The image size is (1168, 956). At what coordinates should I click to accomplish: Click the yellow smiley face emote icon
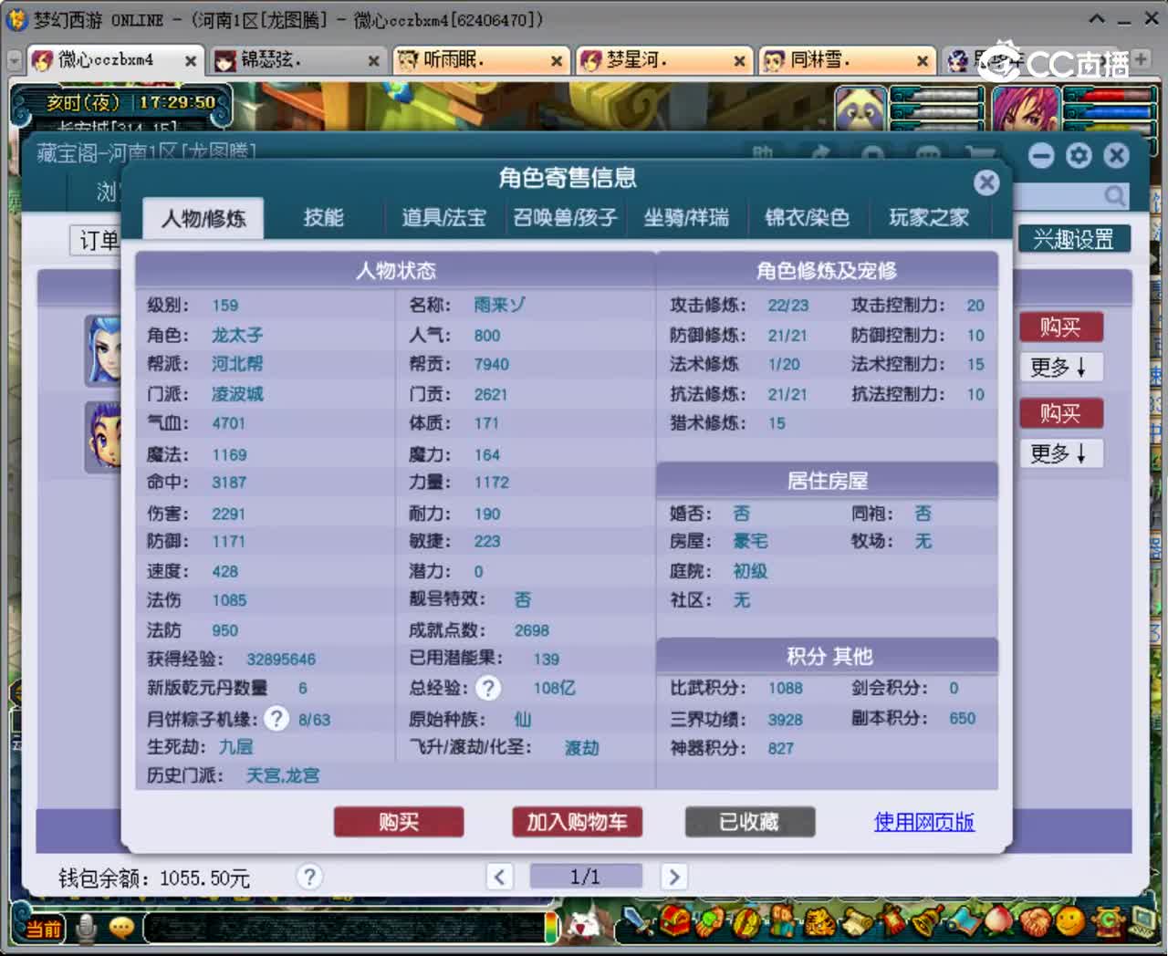point(1069,922)
